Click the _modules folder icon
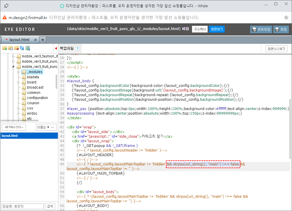Viewport: 292px width, 211px height. coord(24,72)
